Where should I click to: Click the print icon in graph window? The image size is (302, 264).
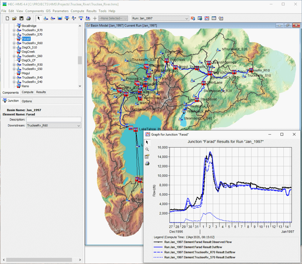pyautogui.click(x=147, y=163)
